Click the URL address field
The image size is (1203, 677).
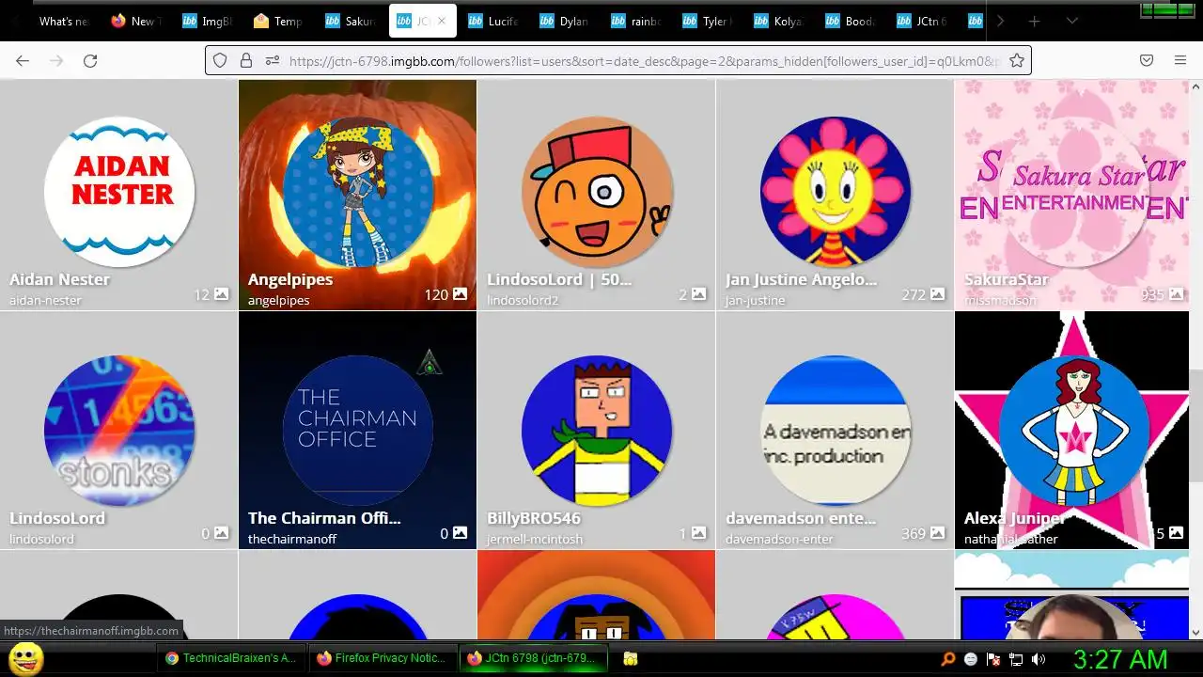pyautogui.click(x=644, y=60)
